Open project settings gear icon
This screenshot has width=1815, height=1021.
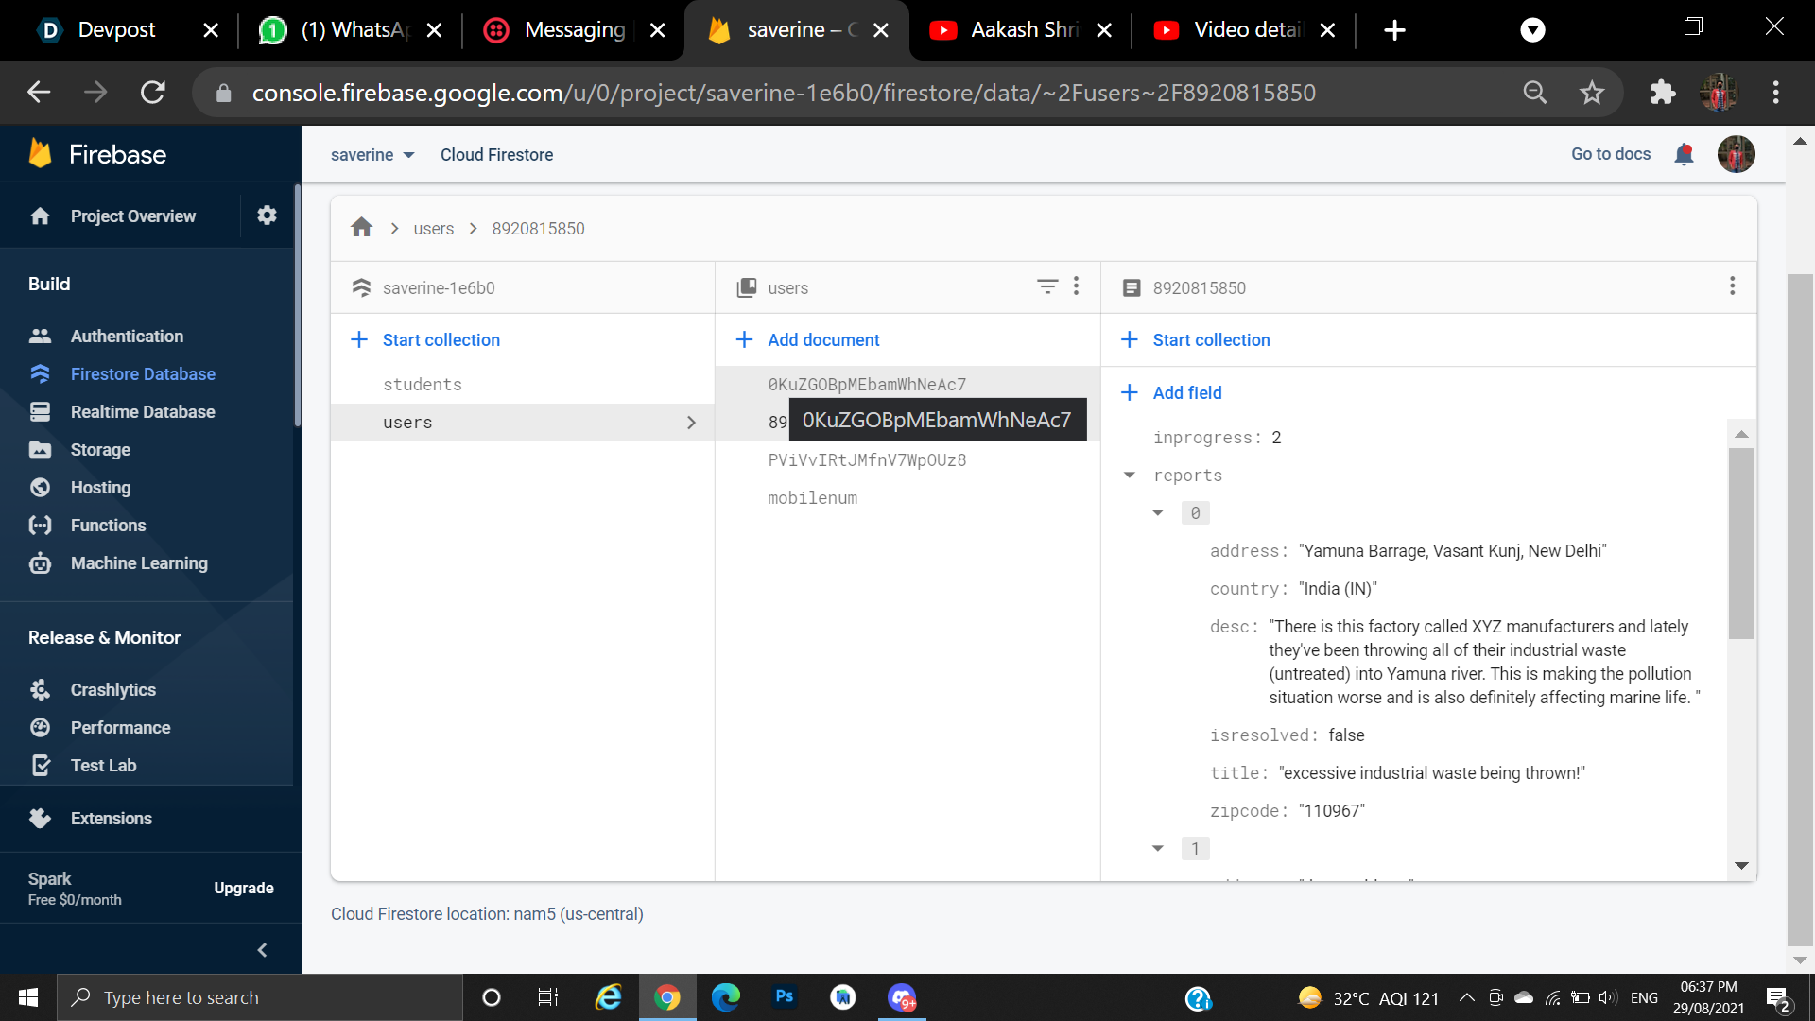pos(267,216)
